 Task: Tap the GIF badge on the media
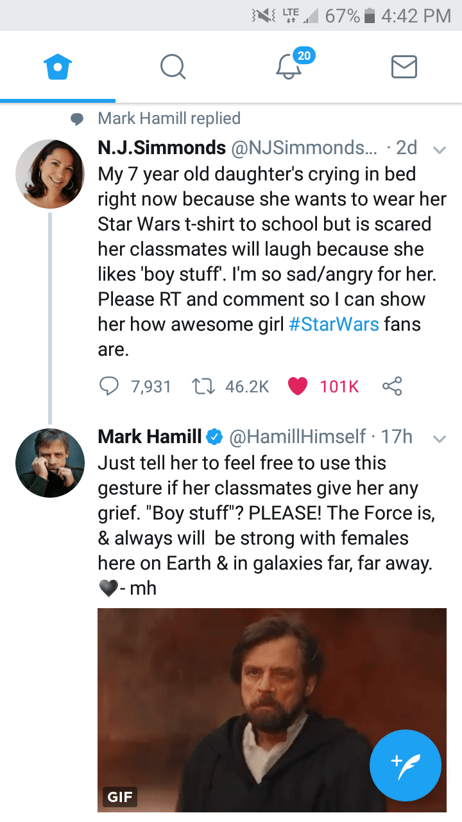click(x=120, y=797)
